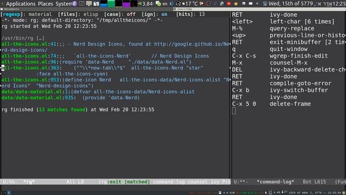
Task: Click the computer monitor launcher in panel
Action: point(89,4)
